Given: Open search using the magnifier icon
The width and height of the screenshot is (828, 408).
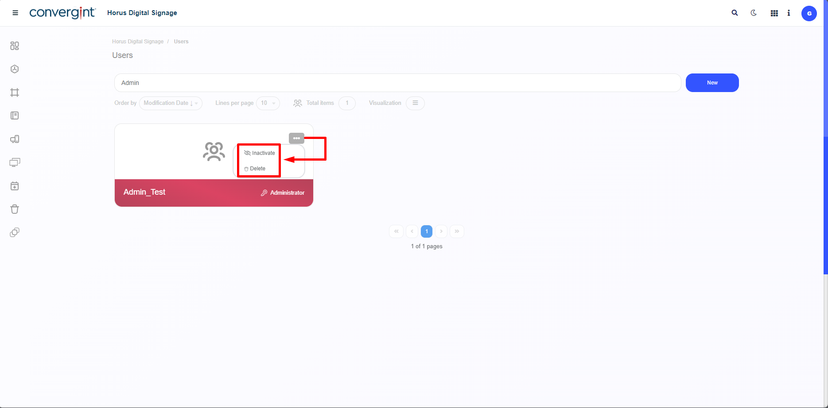Looking at the screenshot, I should point(735,13).
